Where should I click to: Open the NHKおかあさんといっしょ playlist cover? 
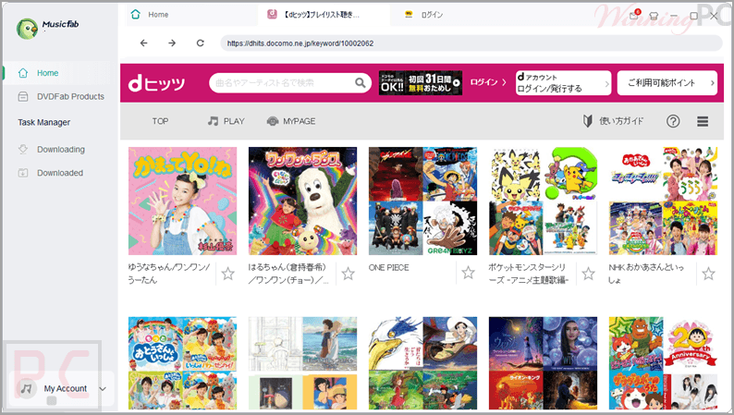click(663, 201)
